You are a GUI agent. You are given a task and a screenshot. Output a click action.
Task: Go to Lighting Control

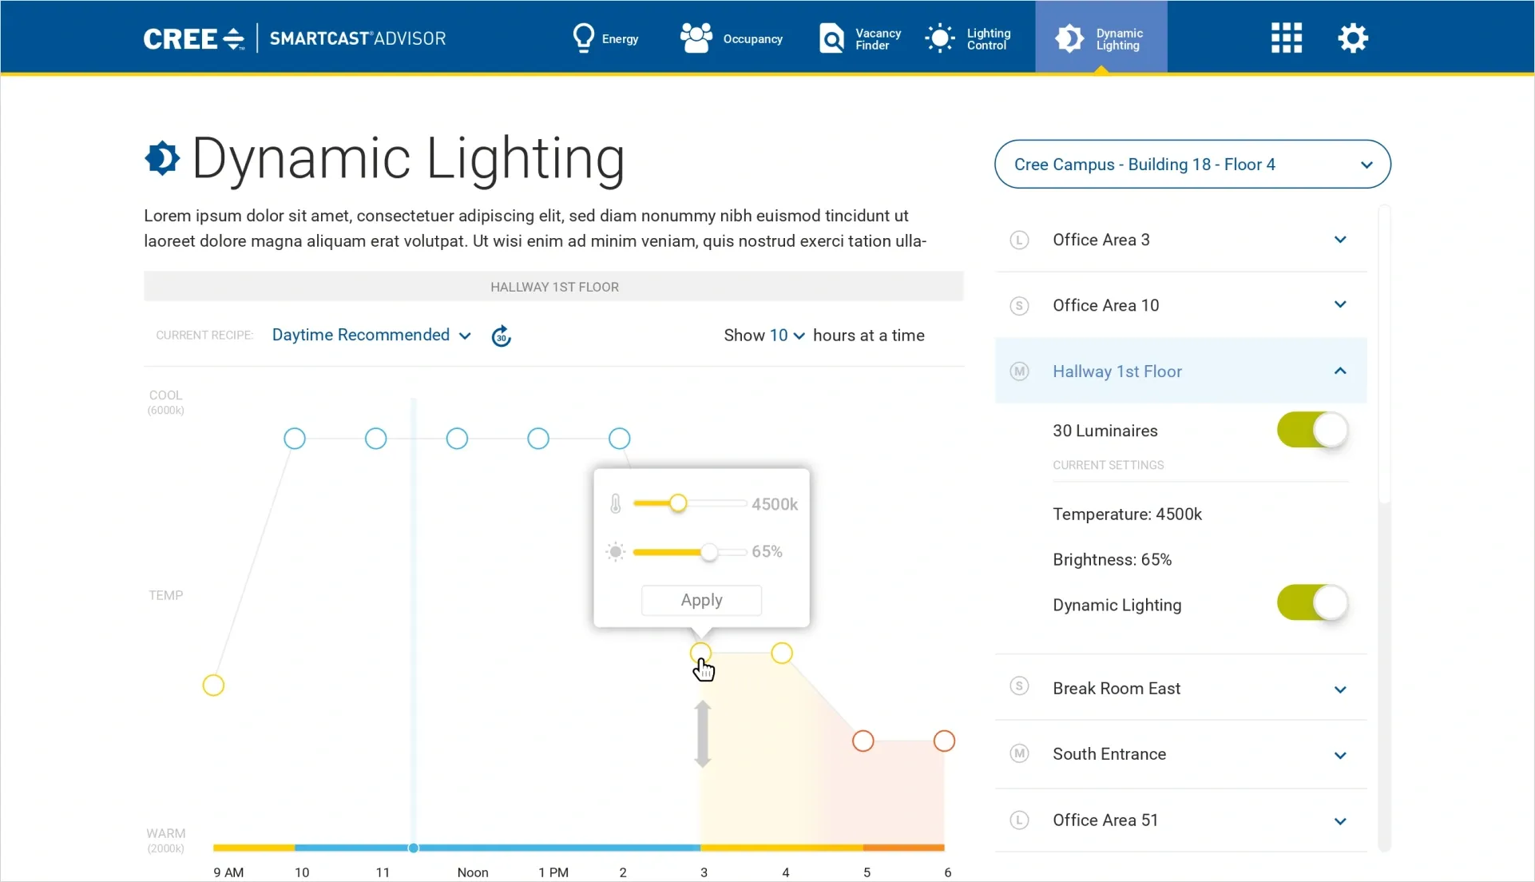click(969, 38)
